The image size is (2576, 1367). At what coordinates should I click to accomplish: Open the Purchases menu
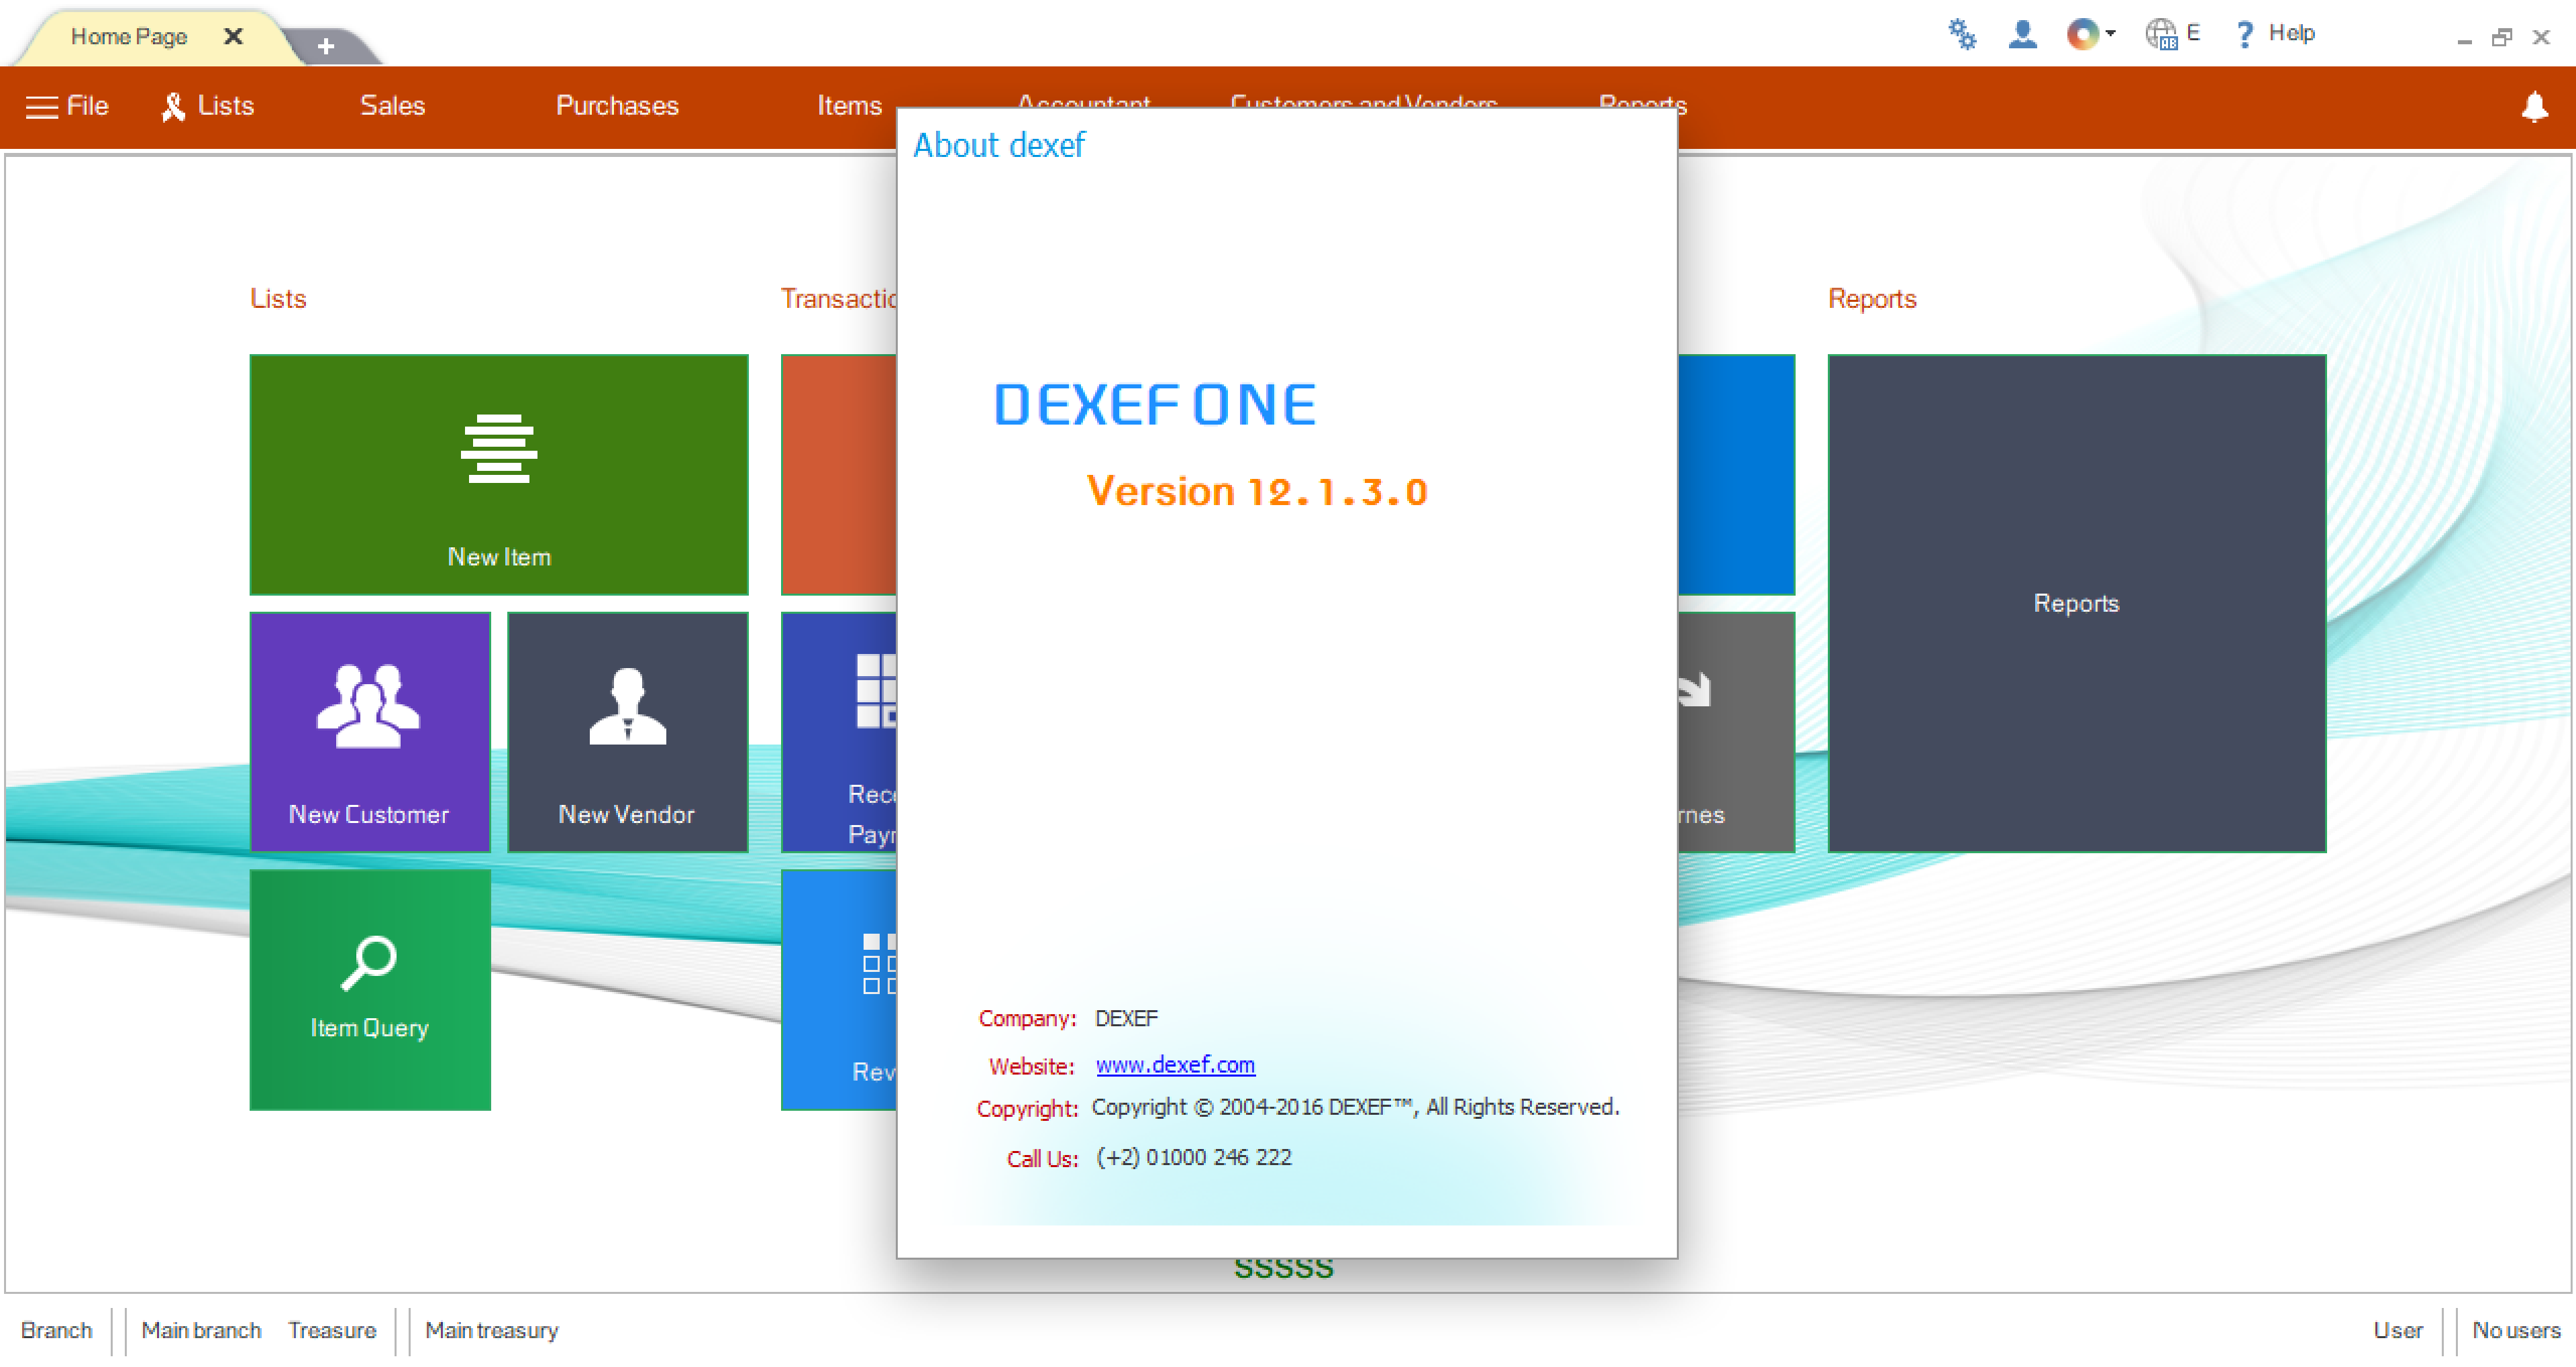click(x=617, y=106)
